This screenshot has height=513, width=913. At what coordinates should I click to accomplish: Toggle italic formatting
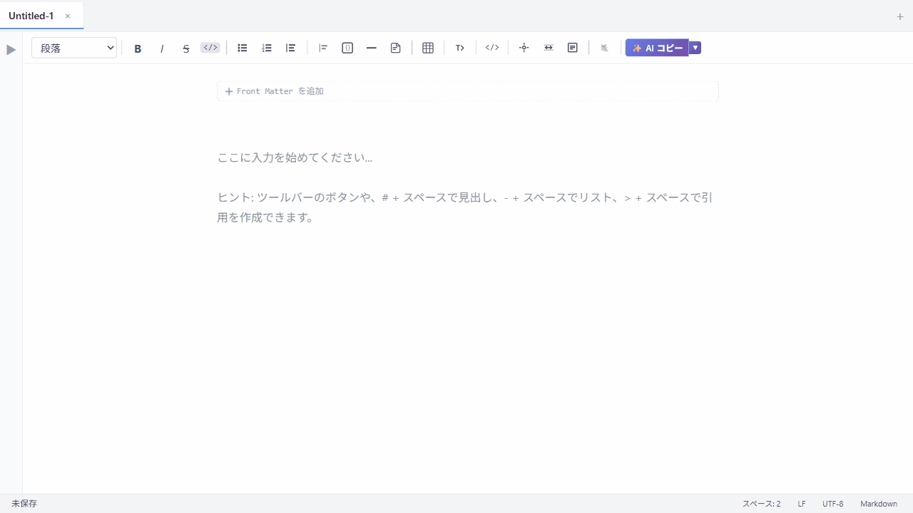point(162,48)
